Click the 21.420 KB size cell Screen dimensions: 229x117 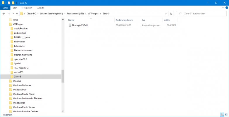pyautogui.click(x=171, y=25)
